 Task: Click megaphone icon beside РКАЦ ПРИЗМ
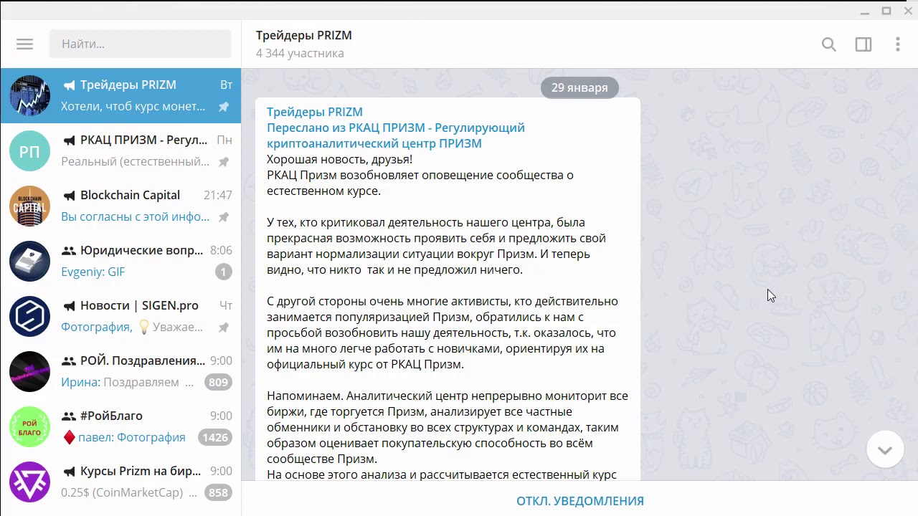pos(69,140)
